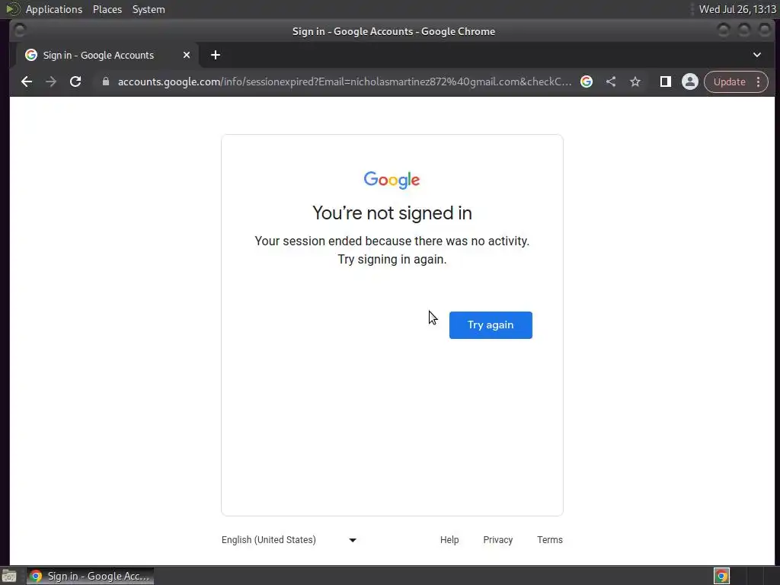The width and height of the screenshot is (780, 585).
Task: Open the Help link
Action: click(449, 540)
